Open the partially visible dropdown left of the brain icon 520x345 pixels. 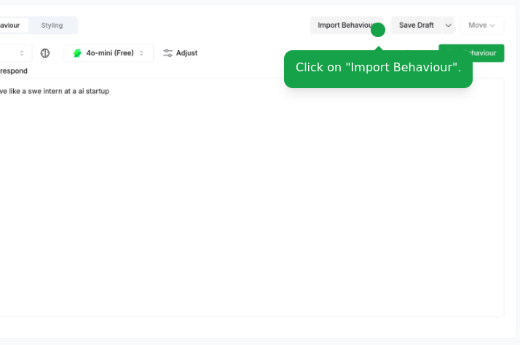coord(16,53)
